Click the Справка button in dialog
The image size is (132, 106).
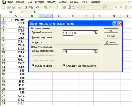111,42
